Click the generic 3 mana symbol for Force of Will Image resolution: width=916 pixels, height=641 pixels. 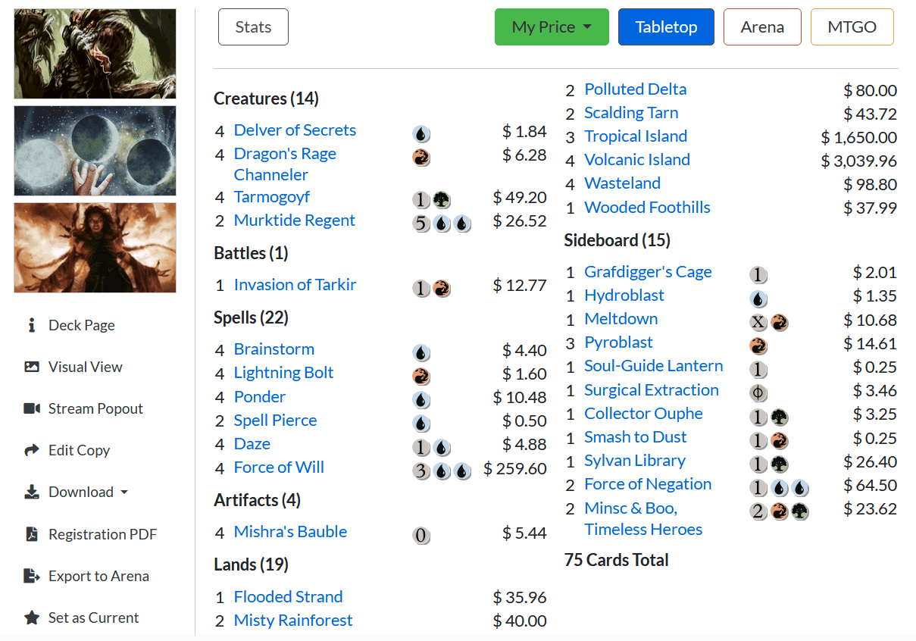pos(422,471)
